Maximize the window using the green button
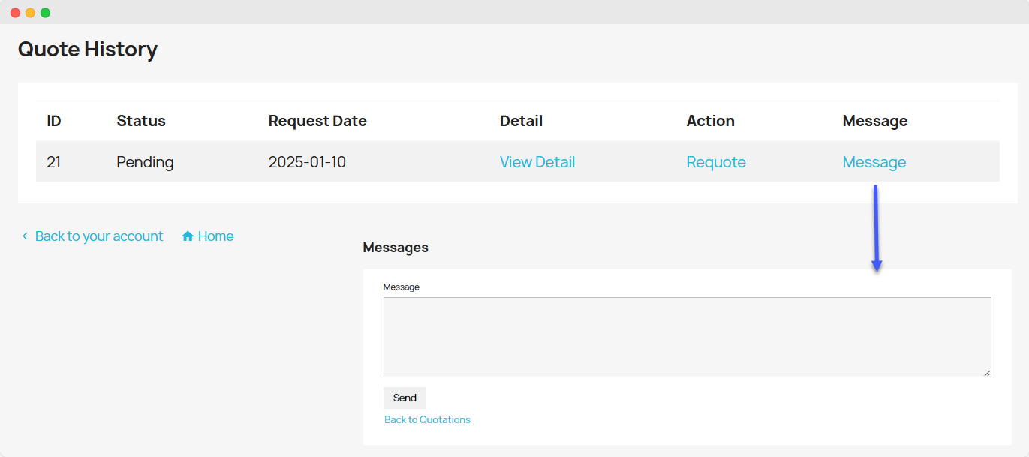 [45, 13]
